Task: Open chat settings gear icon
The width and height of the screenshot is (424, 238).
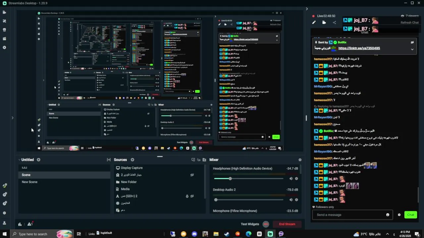Action: click(x=399, y=215)
